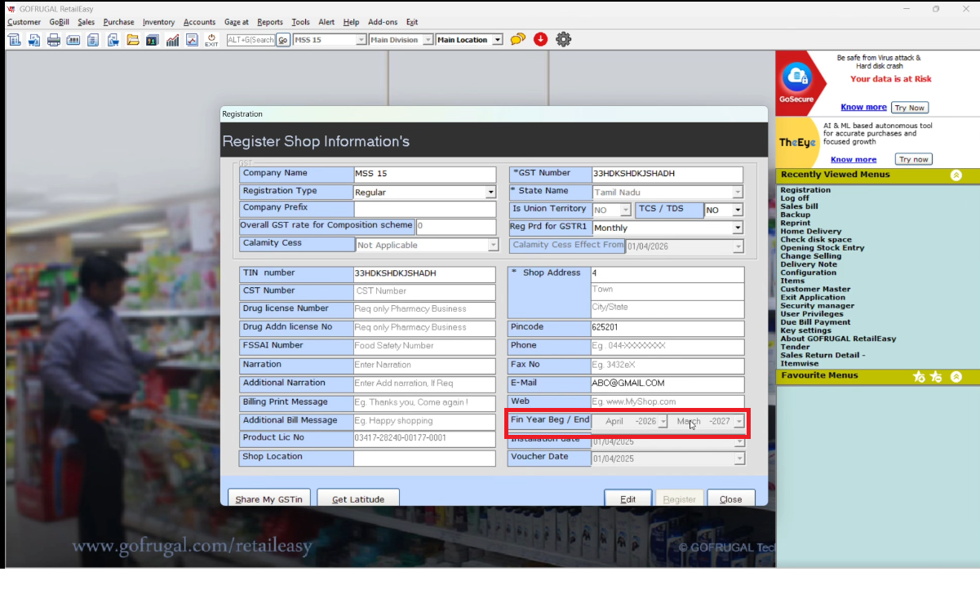Open the Main Location dropdown
The height and width of the screenshot is (616, 980).
pos(498,39)
